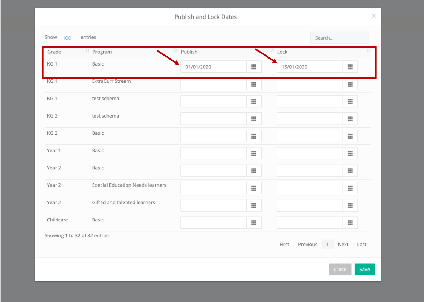Open Publish calendar for Childcare Basic
This screenshot has width=424, height=302.
(254, 223)
